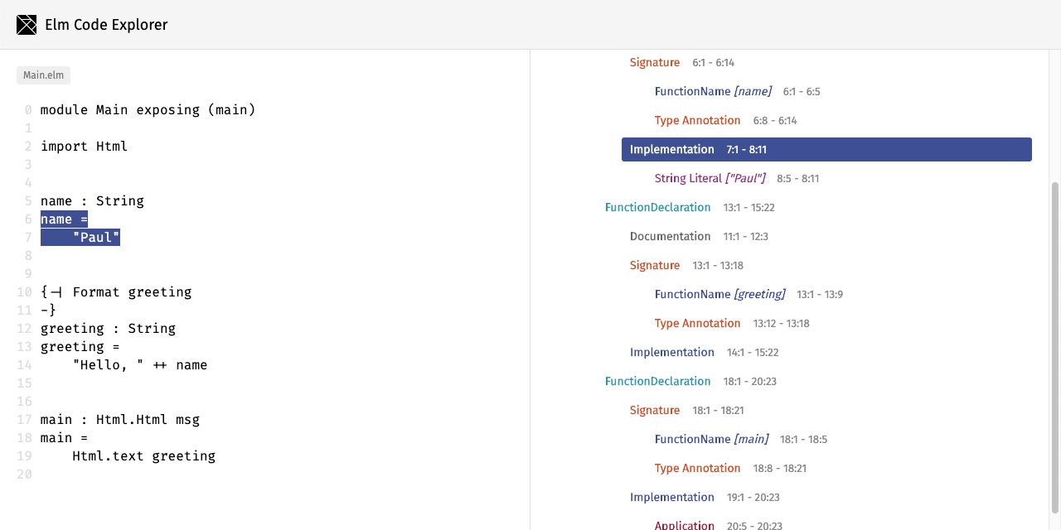Select the highlighted Implementation 7:1 - 8:11 node
This screenshot has width=1061, height=530.
coord(826,149)
